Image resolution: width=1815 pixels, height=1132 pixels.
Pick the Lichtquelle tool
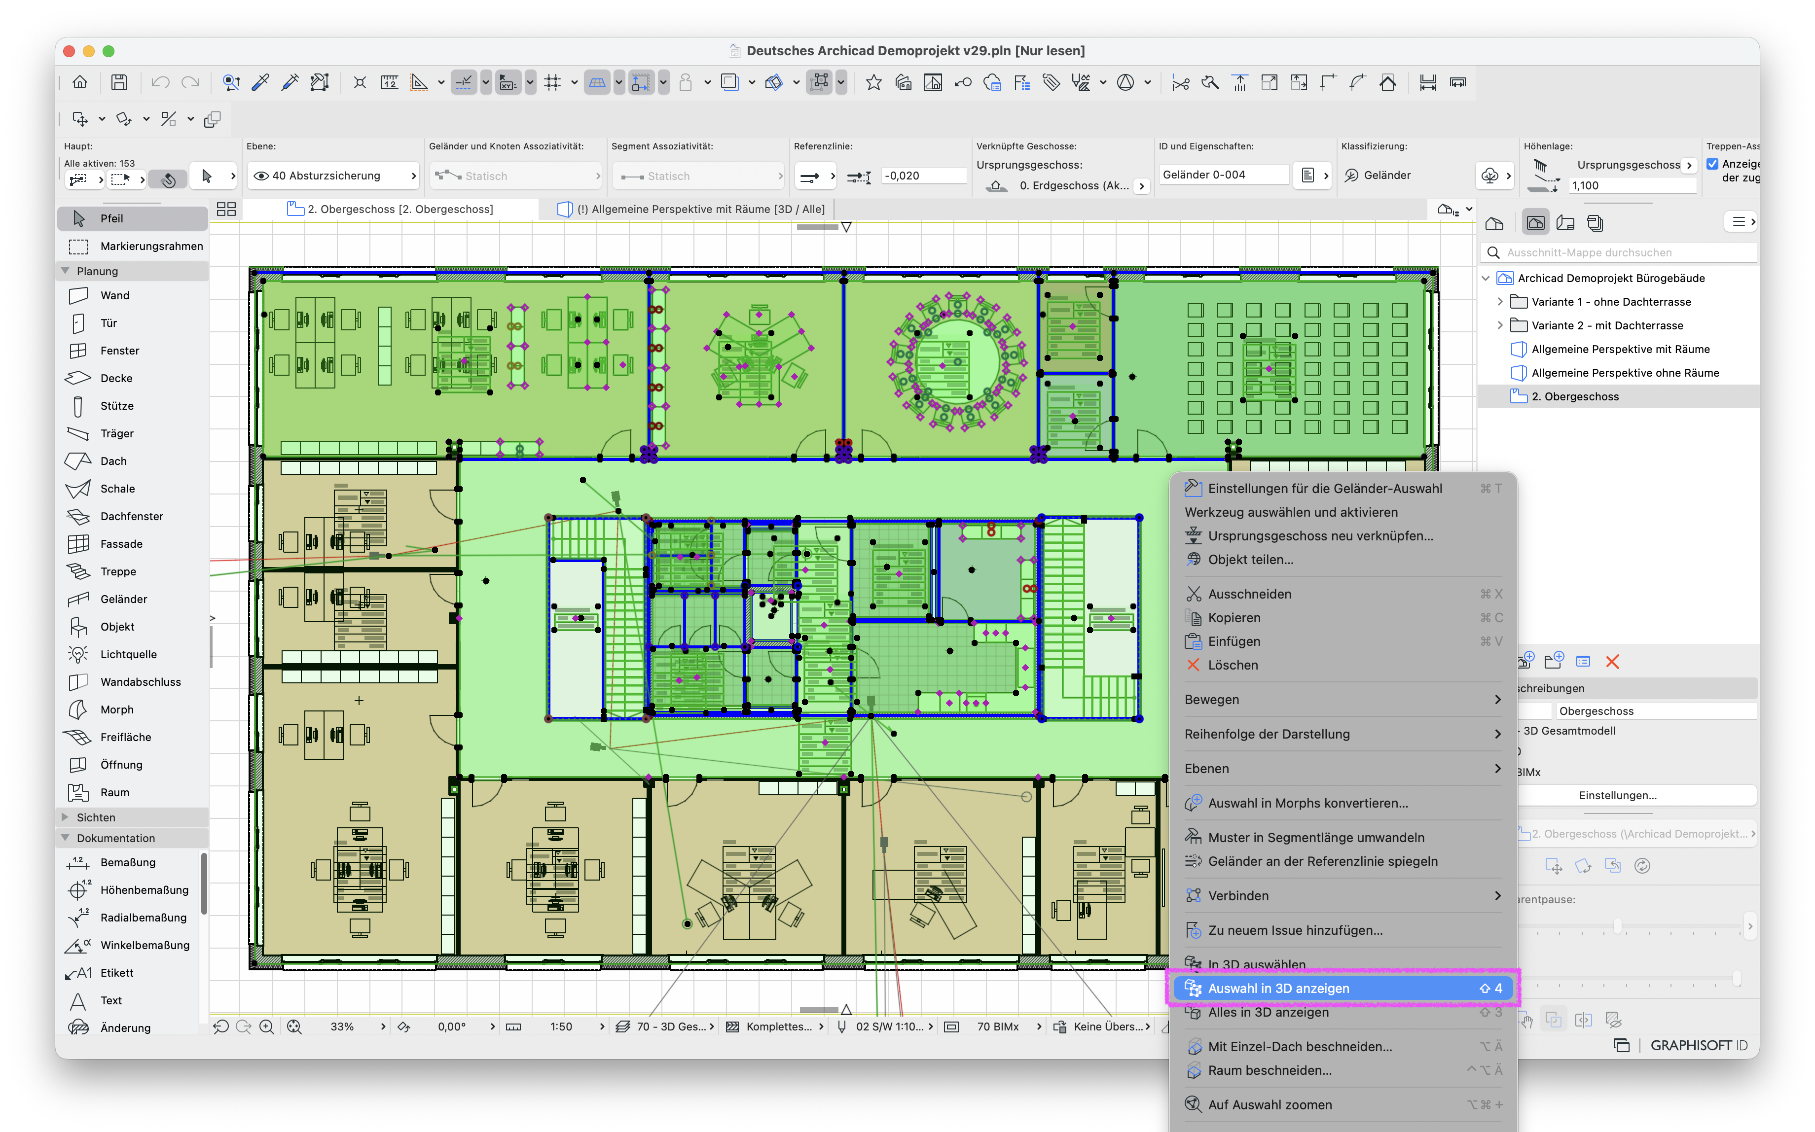[133, 654]
